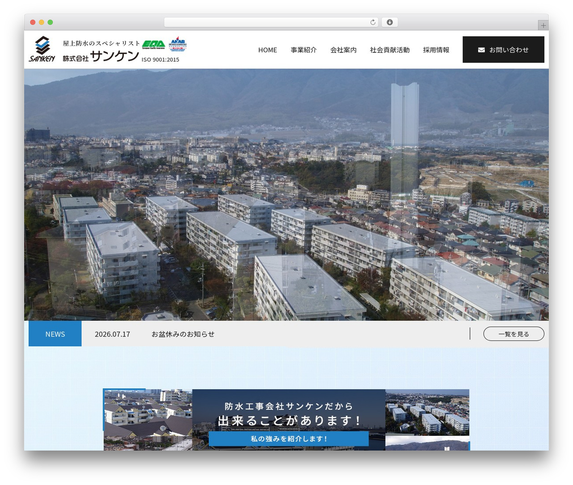Image resolution: width=573 pixels, height=485 pixels.
Task: Click 防水工事会社サンケンだから banner heading
Action: [x=289, y=406]
